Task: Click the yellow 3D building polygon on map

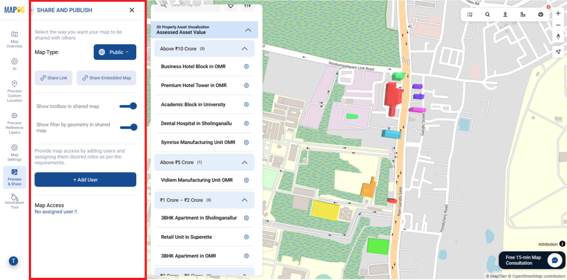Action: point(326,210)
